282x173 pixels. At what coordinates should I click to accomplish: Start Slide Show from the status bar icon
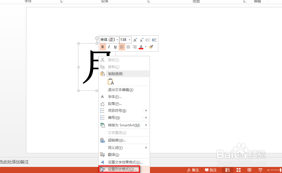point(260,170)
